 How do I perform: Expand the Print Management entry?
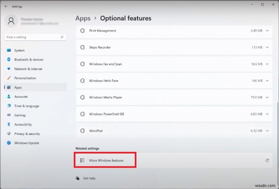tap(267, 31)
